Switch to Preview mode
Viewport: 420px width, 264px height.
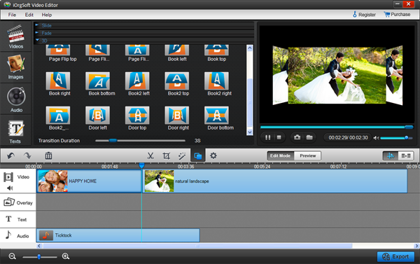[x=307, y=155]
